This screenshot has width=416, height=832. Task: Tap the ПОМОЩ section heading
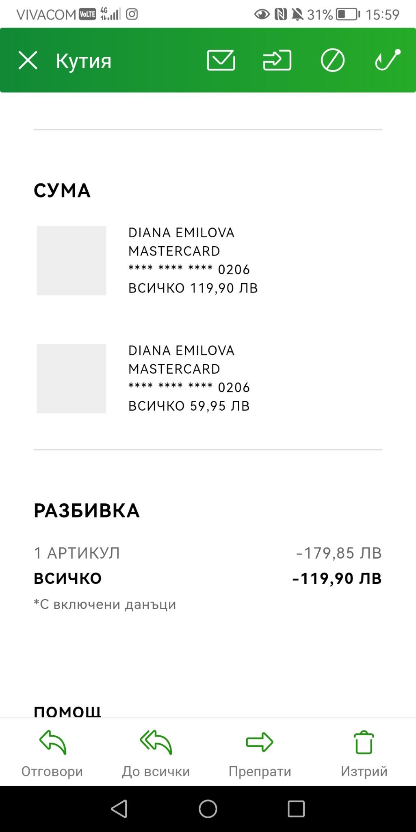pyautogui.click(x=67, y=711)
